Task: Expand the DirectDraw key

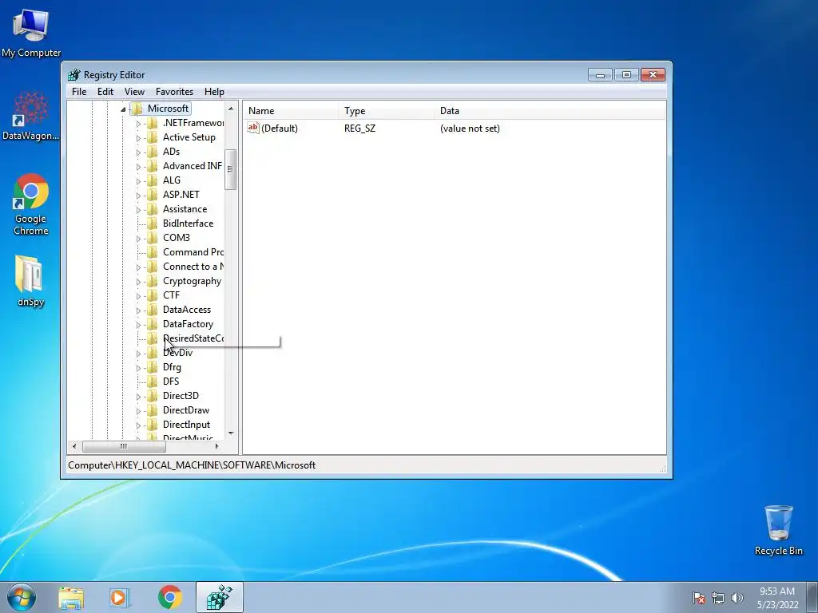Action: 138,411
